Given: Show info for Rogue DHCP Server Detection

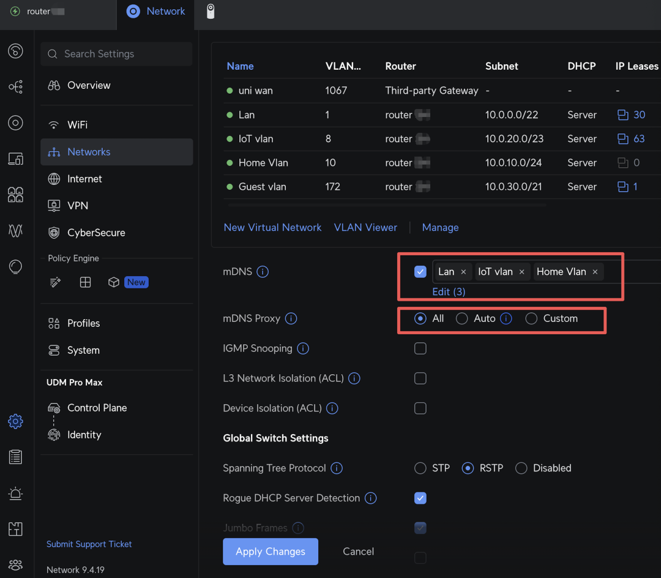Looking at the screenshot, I should [370, 498].
